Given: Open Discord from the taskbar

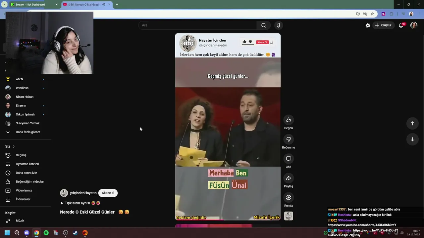Looking at the screenshot, I should [x=27, y=233].
